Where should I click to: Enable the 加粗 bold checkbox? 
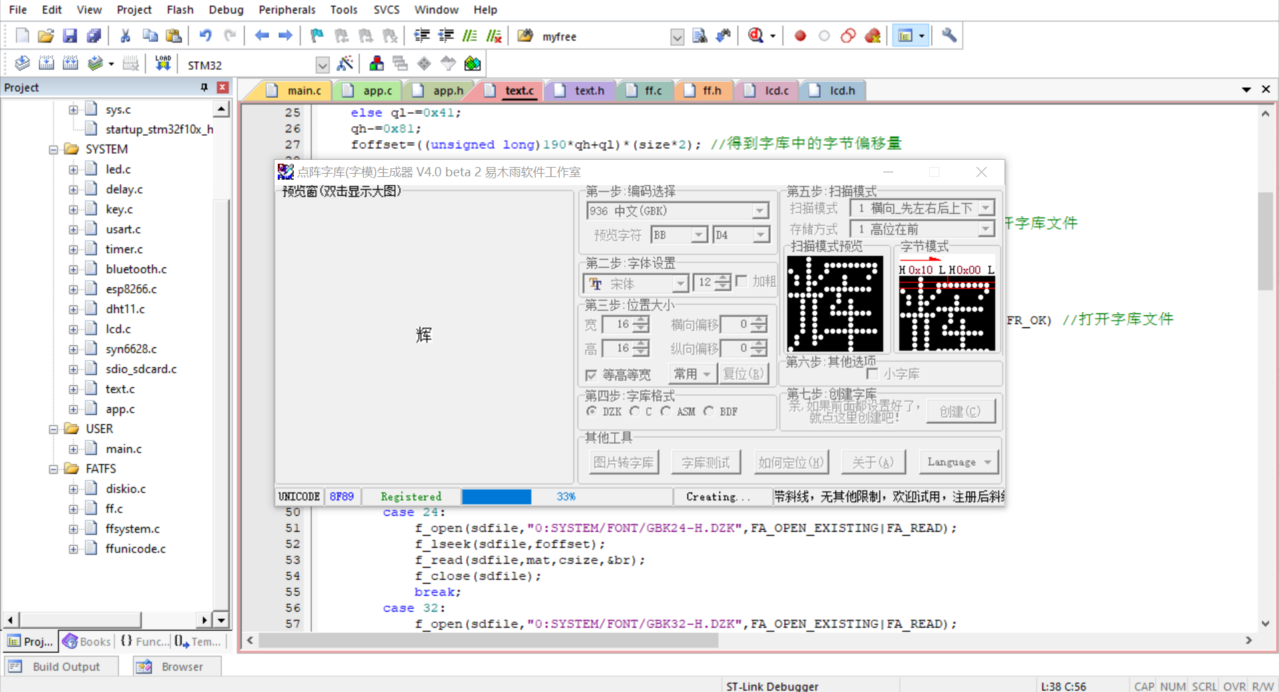(741, 281)
